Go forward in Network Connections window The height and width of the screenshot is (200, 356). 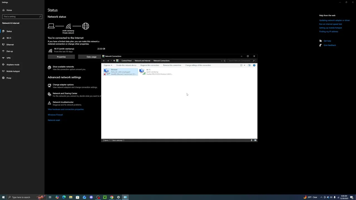point(108,61)
